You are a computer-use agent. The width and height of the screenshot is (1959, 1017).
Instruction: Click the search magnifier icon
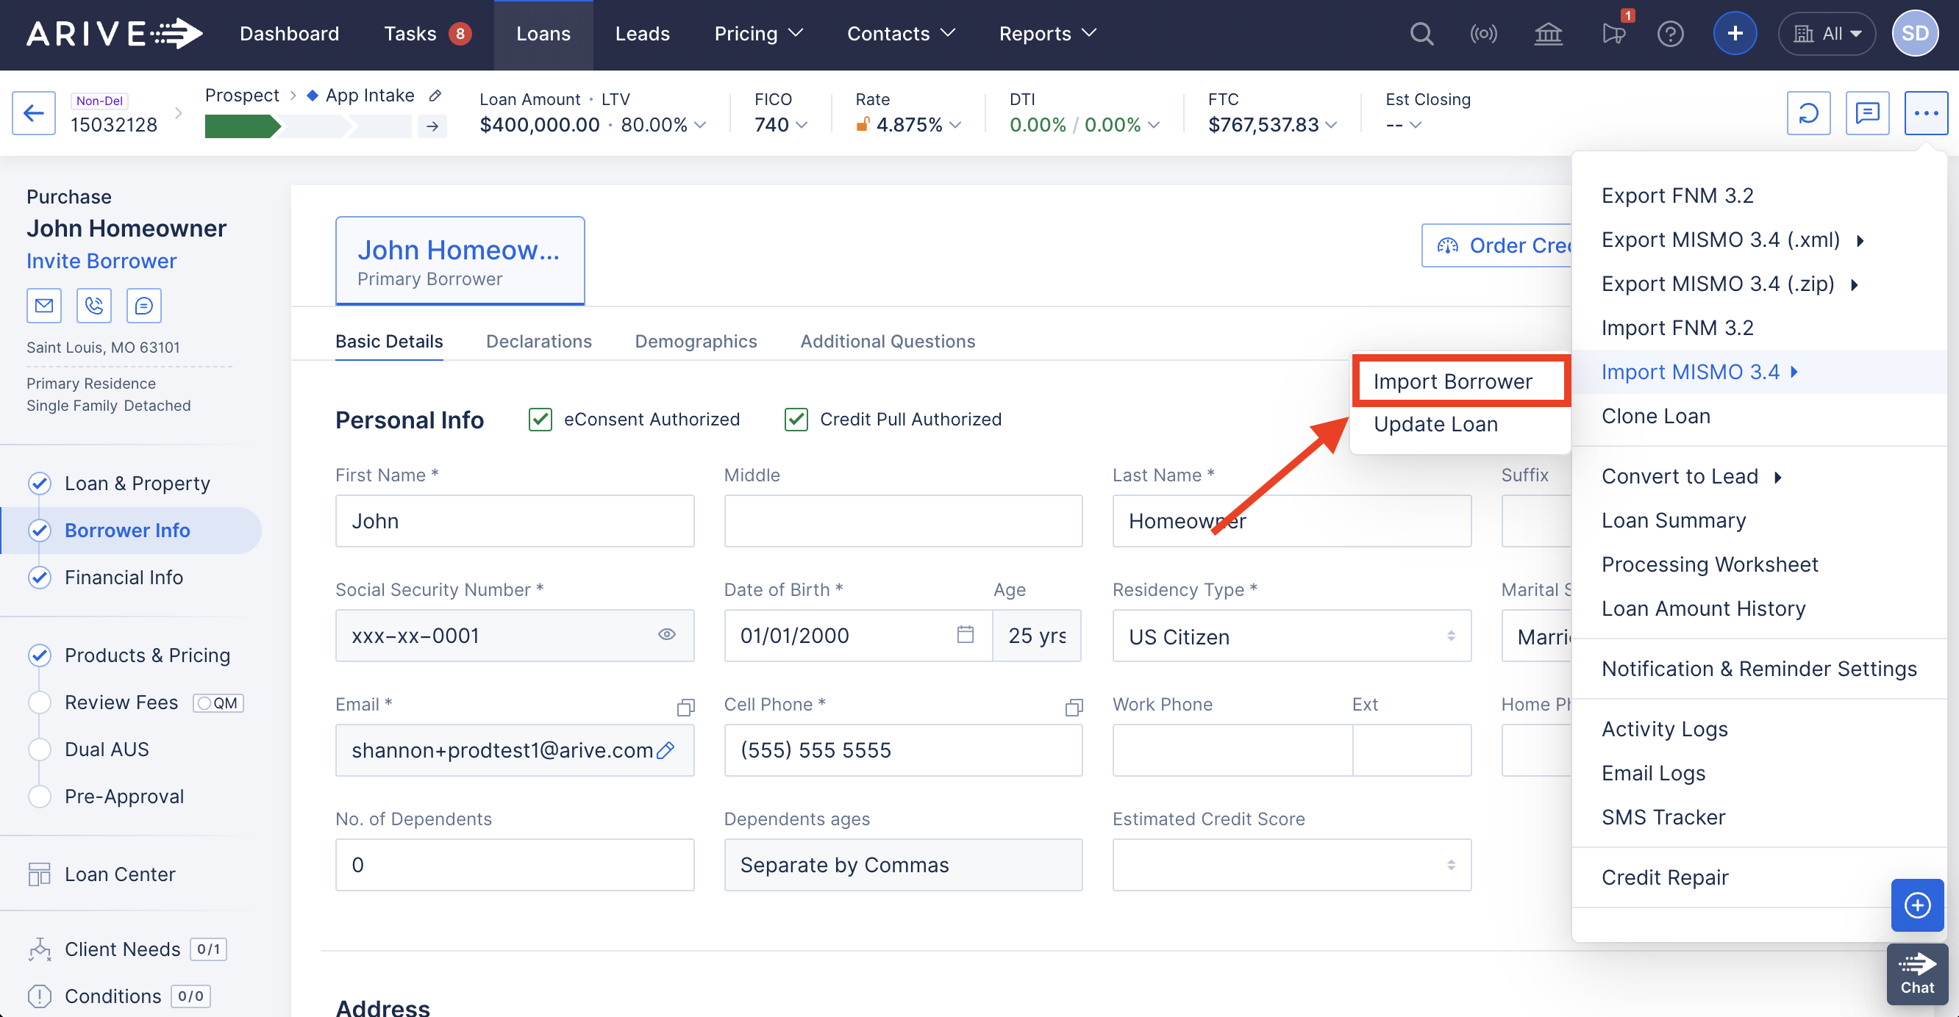coord(1421,35)
